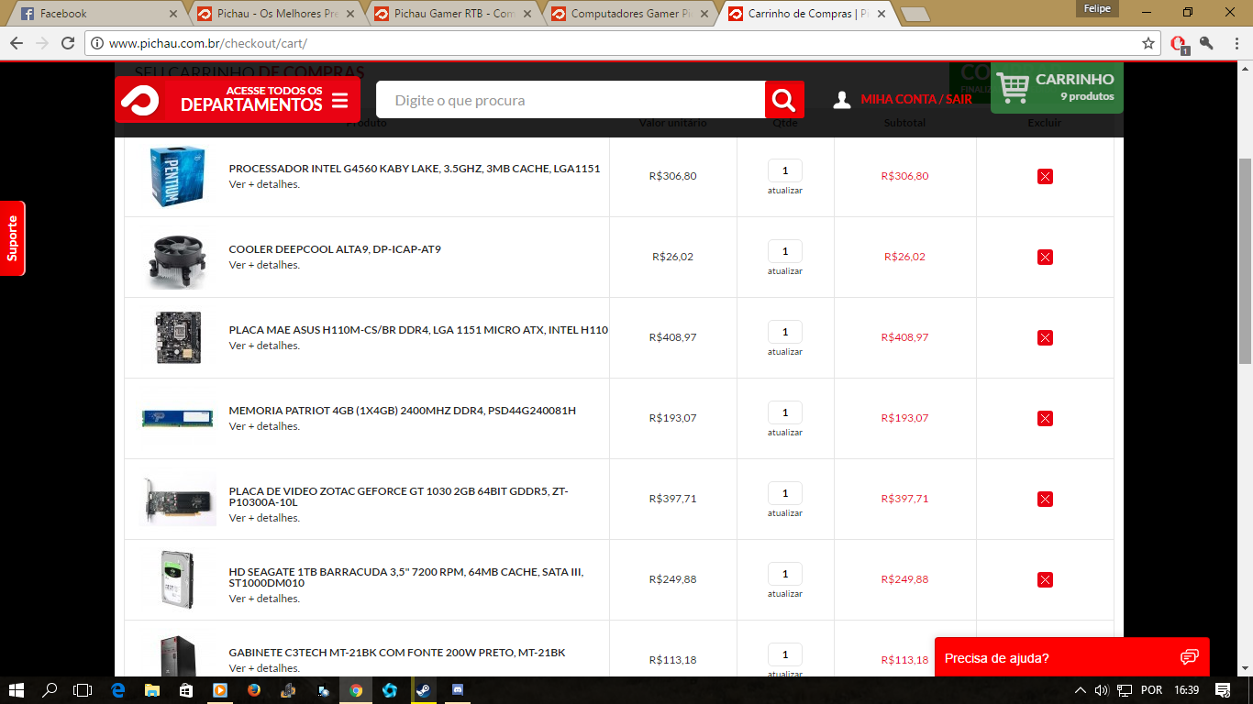Open the Processador Intel G4560 product title
Image resolution: width=1253 pixels, height=704 pixels.
[415, 169]
